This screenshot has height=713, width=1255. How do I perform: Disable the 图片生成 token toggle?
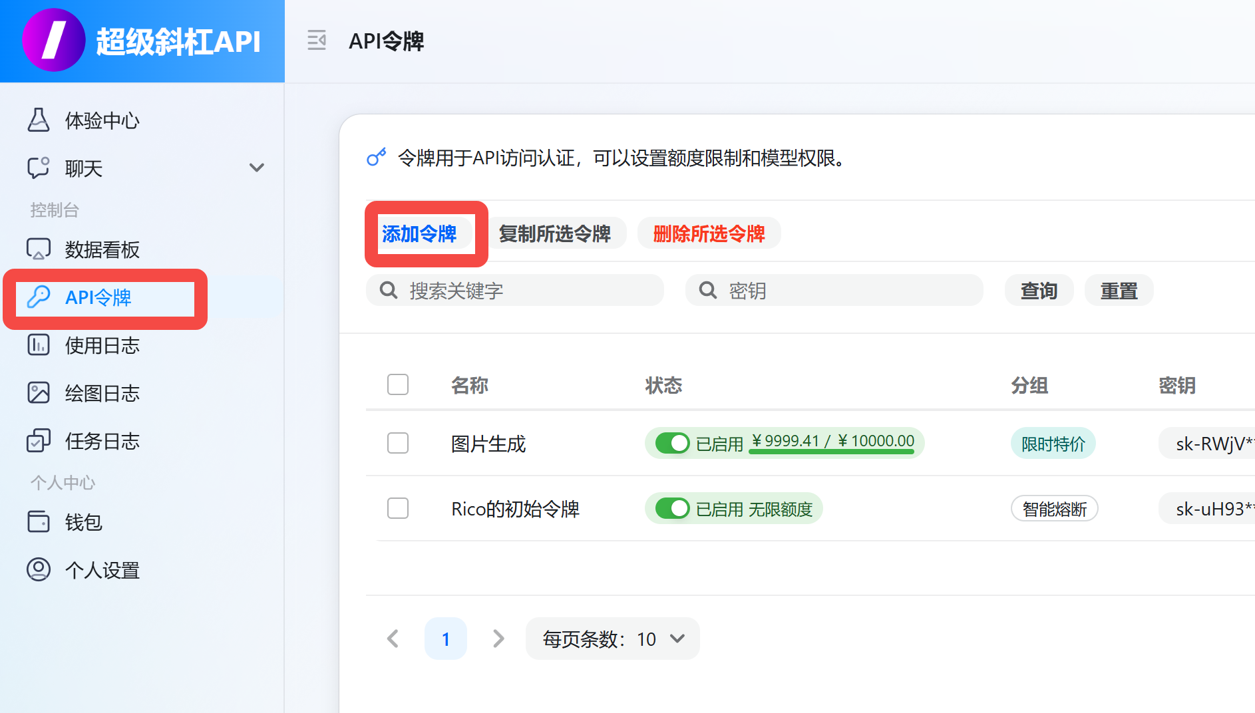tap(672, 442)
